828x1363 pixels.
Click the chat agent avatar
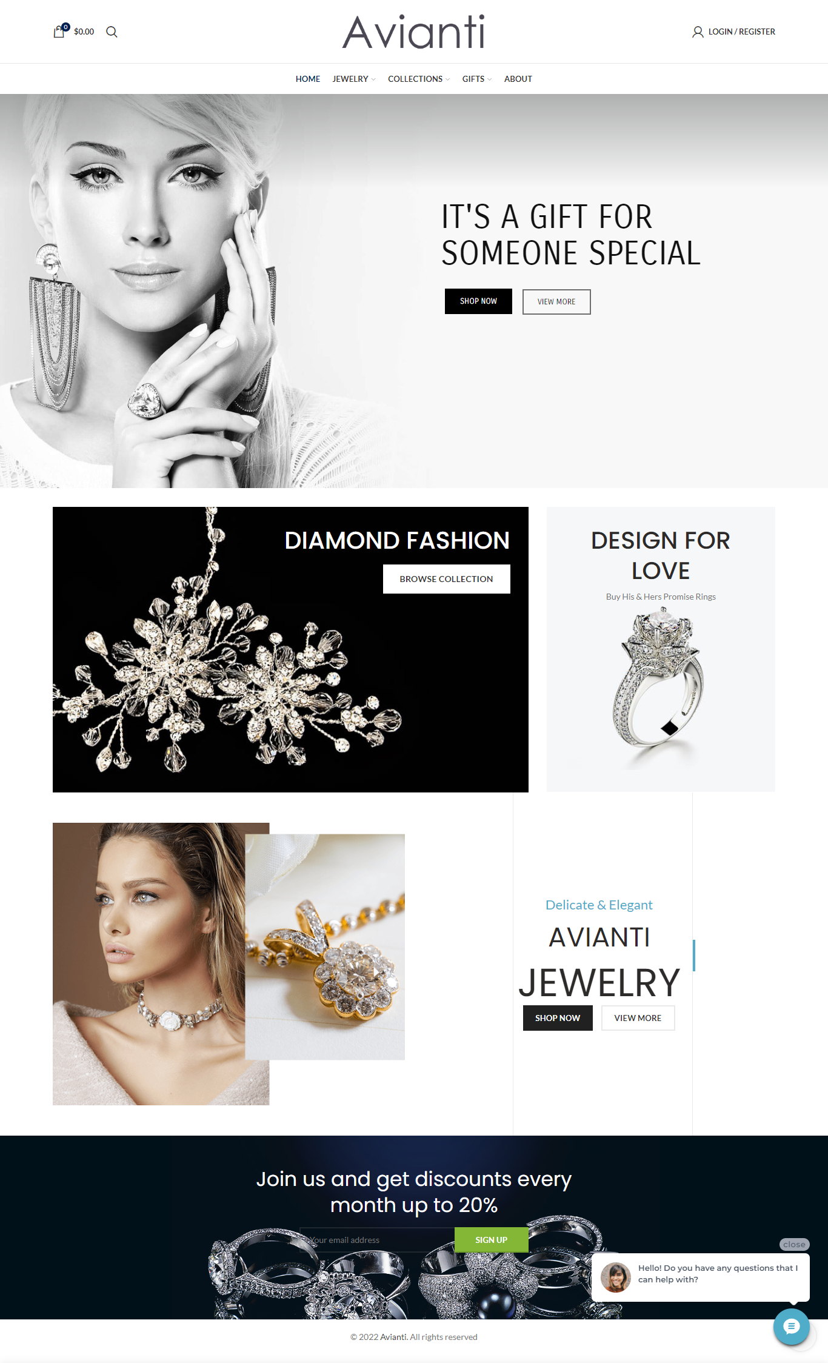tap(615, 1278)
